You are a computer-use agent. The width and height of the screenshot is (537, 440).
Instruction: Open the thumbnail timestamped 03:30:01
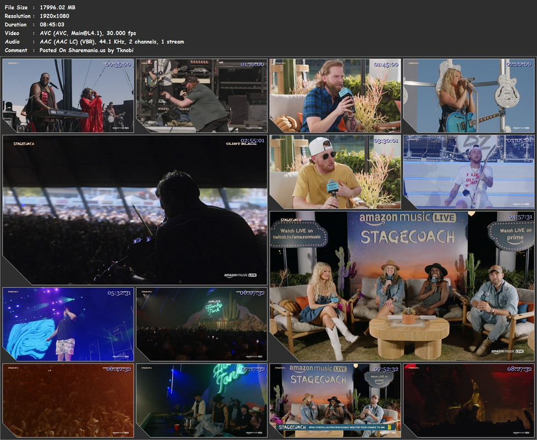click(335, 172)
